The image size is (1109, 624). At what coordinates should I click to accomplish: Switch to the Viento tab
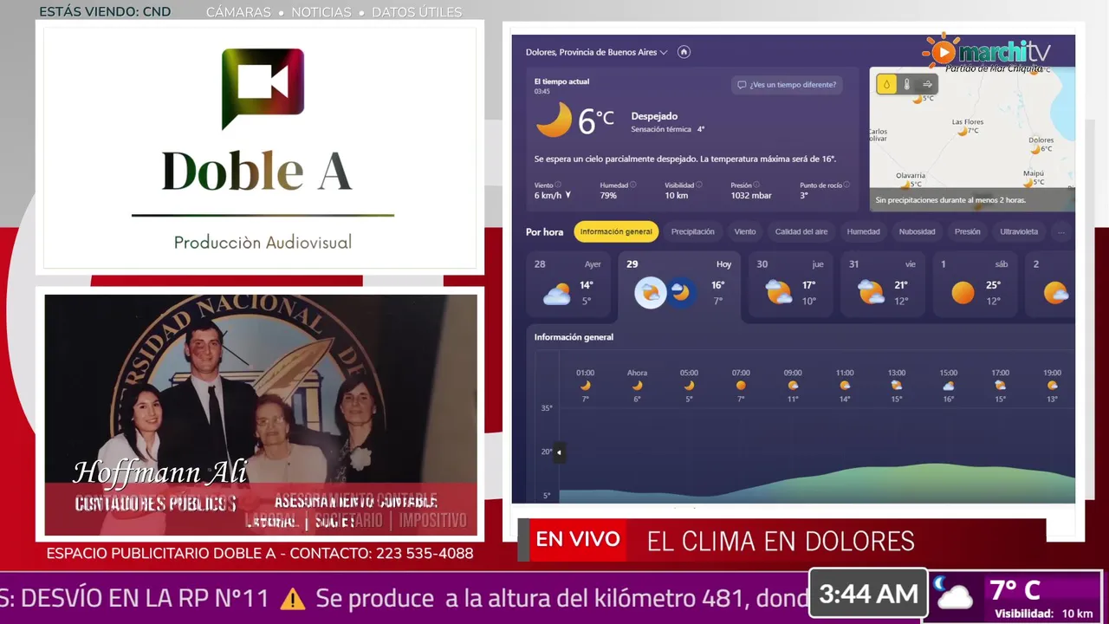(x=745, y=231)
